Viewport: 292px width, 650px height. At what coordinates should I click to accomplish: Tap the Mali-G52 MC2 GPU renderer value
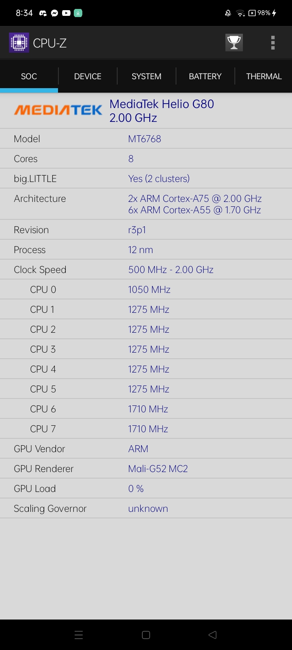pyautogui.click(x=158, y=468)
